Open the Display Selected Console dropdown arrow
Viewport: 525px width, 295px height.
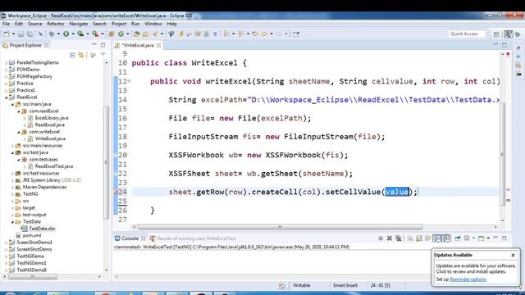pyautogui.click(x=473, y=238)
